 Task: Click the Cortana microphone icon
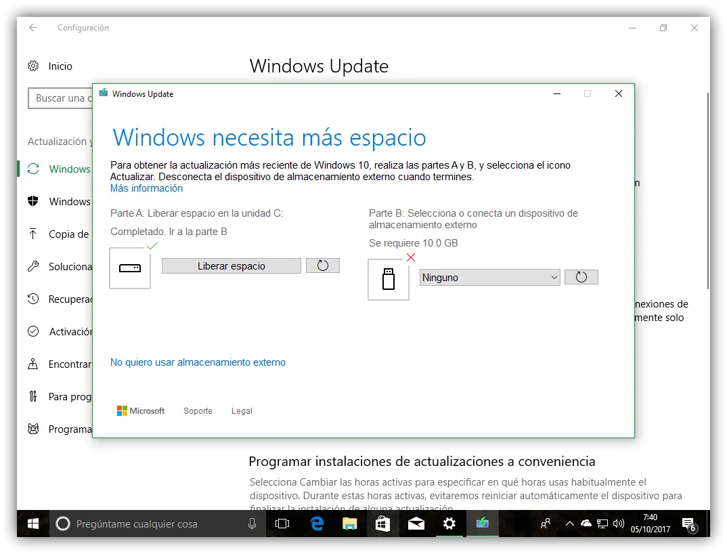252,524
